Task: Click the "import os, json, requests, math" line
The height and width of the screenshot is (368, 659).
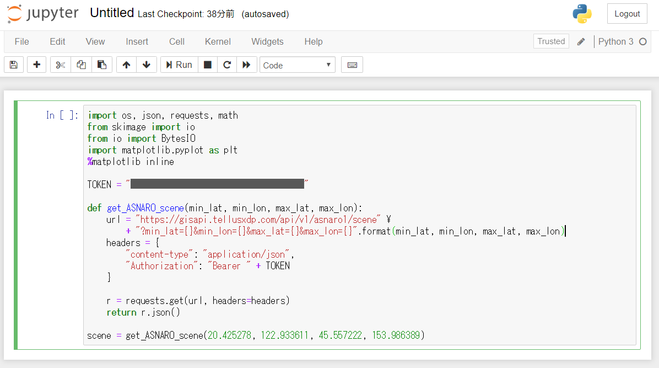Action: pos(163,115)
